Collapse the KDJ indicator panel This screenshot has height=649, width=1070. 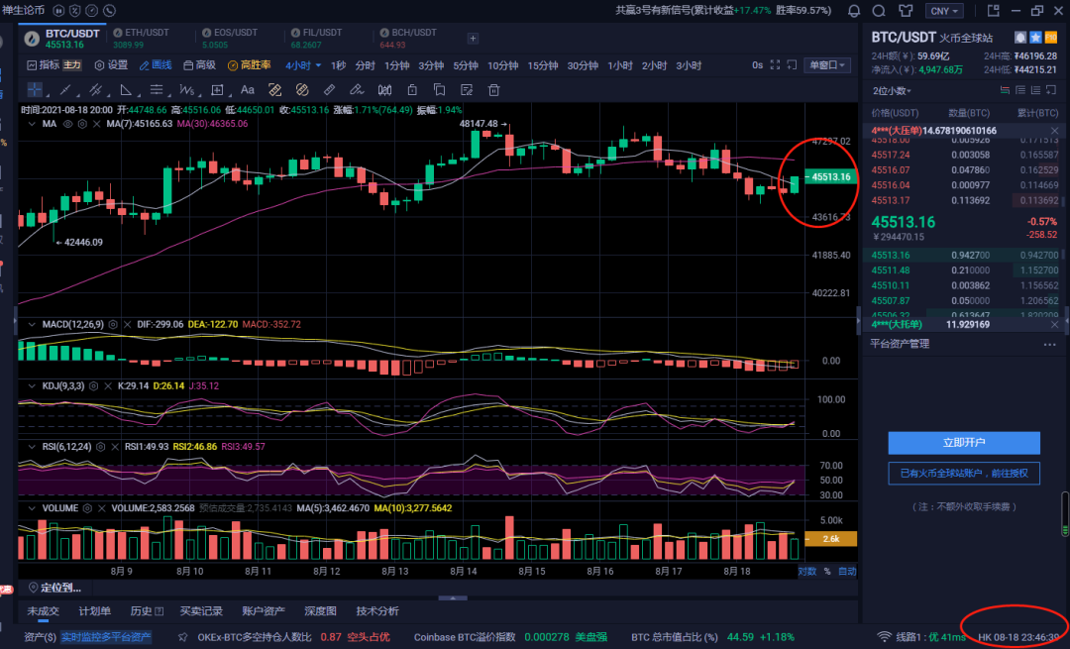click(x=32, y=386)
